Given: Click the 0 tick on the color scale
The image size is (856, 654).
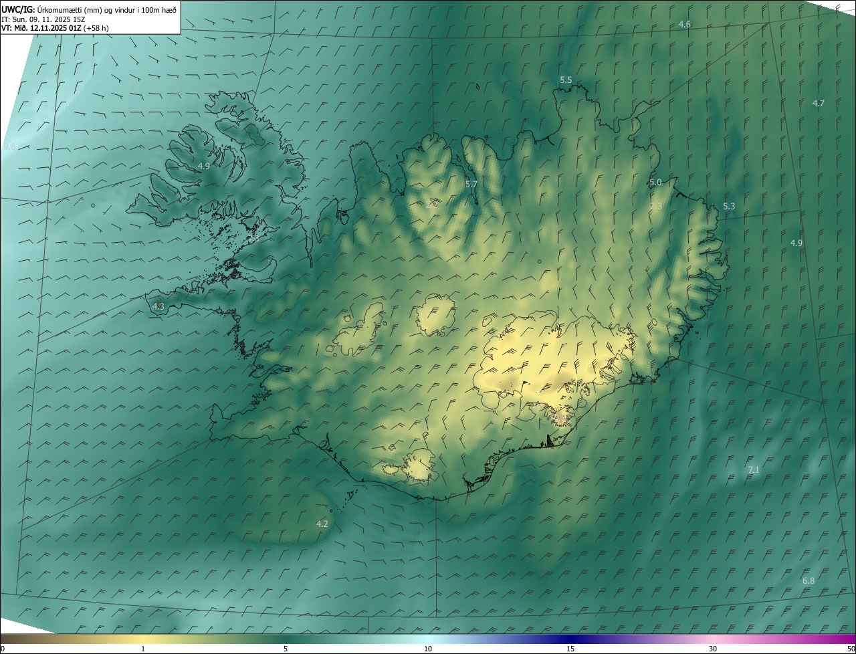Looking at the screenshot, I should click(3, 649).
